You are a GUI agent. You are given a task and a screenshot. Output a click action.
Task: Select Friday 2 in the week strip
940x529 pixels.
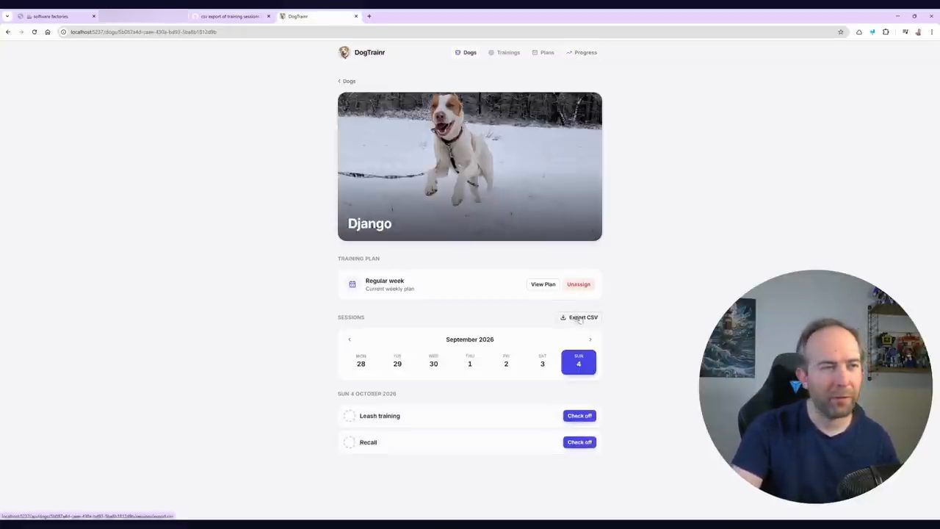pyautogui.click(x=506, y=361)
